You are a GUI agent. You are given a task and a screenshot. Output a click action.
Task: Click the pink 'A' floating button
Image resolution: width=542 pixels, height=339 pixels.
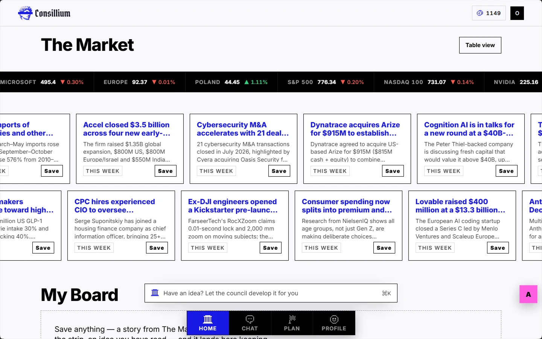tap(528, 294)
